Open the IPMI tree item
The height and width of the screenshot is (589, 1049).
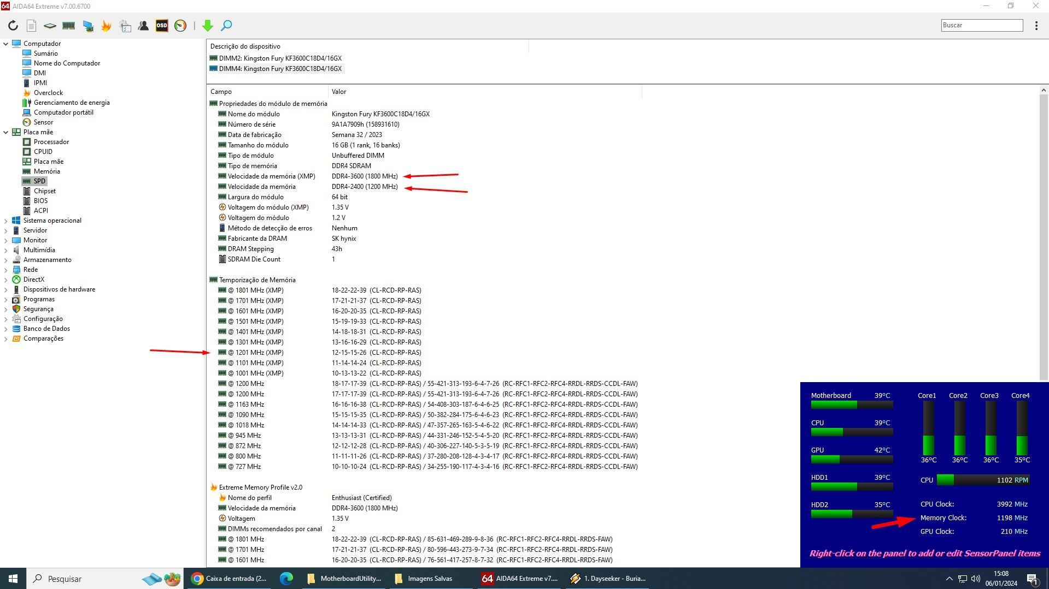pyautogui.click(x=40, y=83)
